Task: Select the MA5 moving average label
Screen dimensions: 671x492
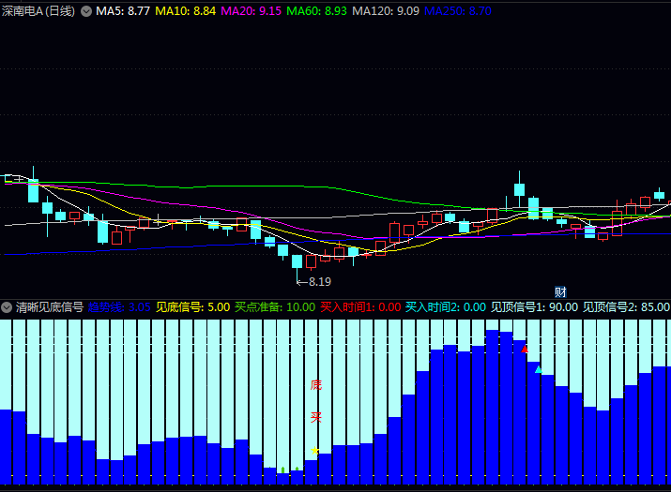Action: (122, 11)
